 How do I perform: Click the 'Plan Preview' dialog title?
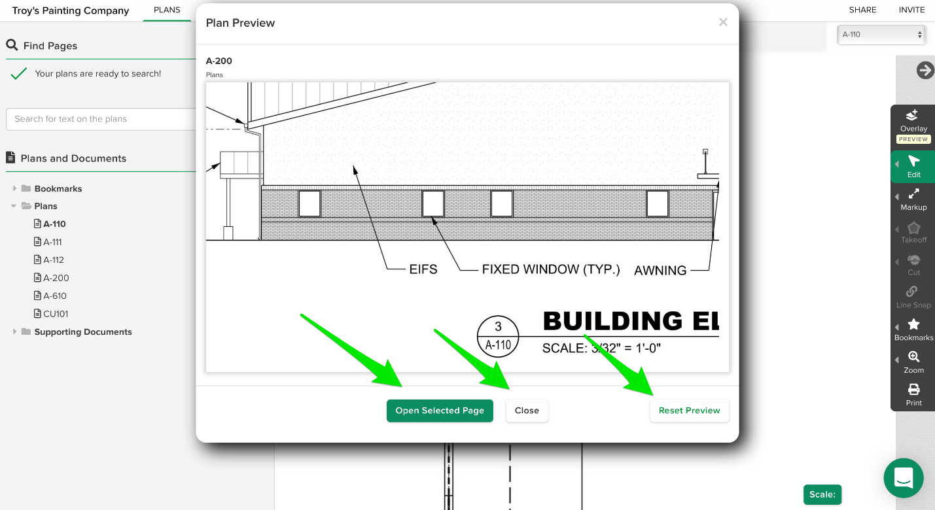pyautogui.click(x=240, y=23)
